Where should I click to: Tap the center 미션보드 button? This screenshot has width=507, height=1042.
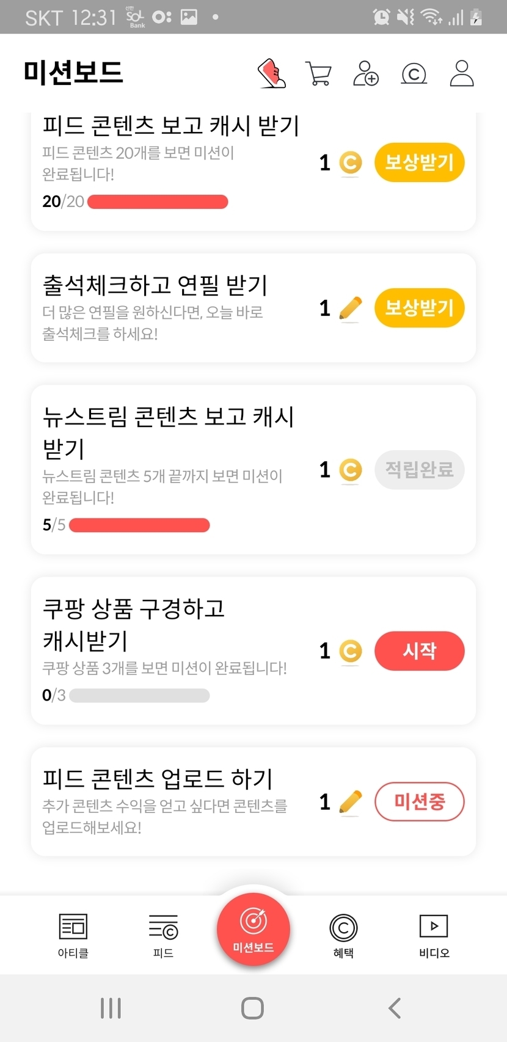click(x=253, y=930)
